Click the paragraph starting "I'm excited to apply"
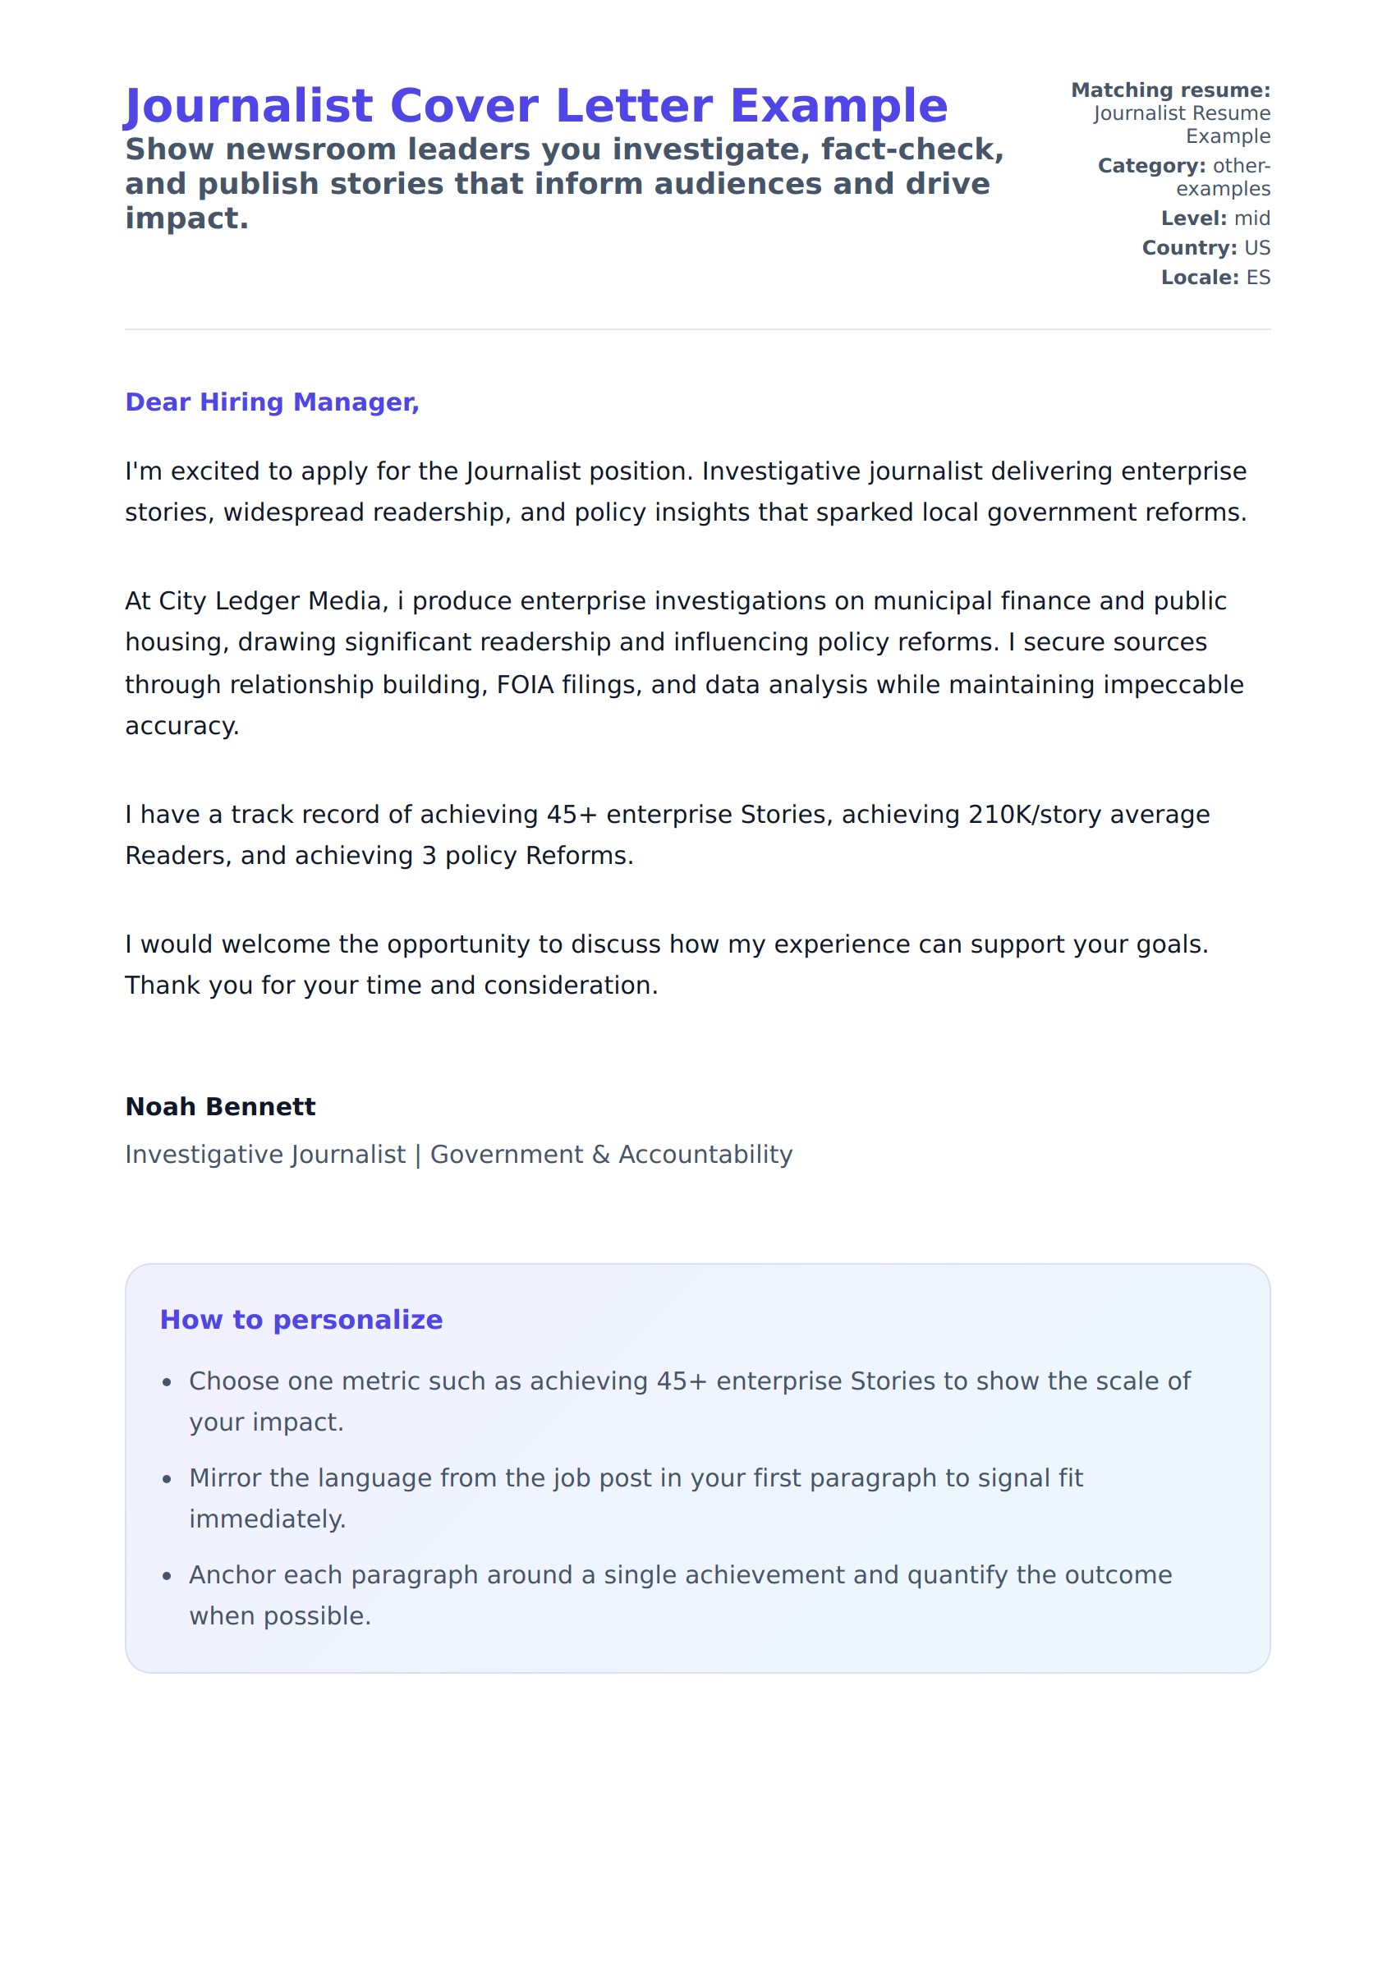This screenshot has width=1396, height=1971. click(x=685, y=492)
